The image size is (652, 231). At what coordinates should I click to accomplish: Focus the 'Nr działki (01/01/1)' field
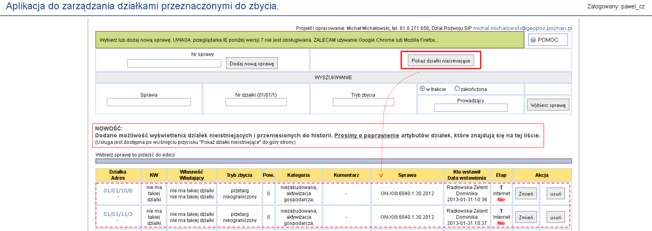256,102
